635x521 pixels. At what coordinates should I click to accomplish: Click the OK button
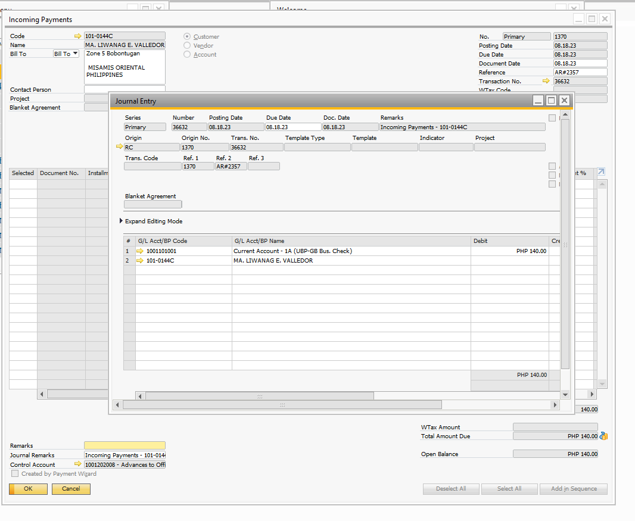tap(29, 489)
